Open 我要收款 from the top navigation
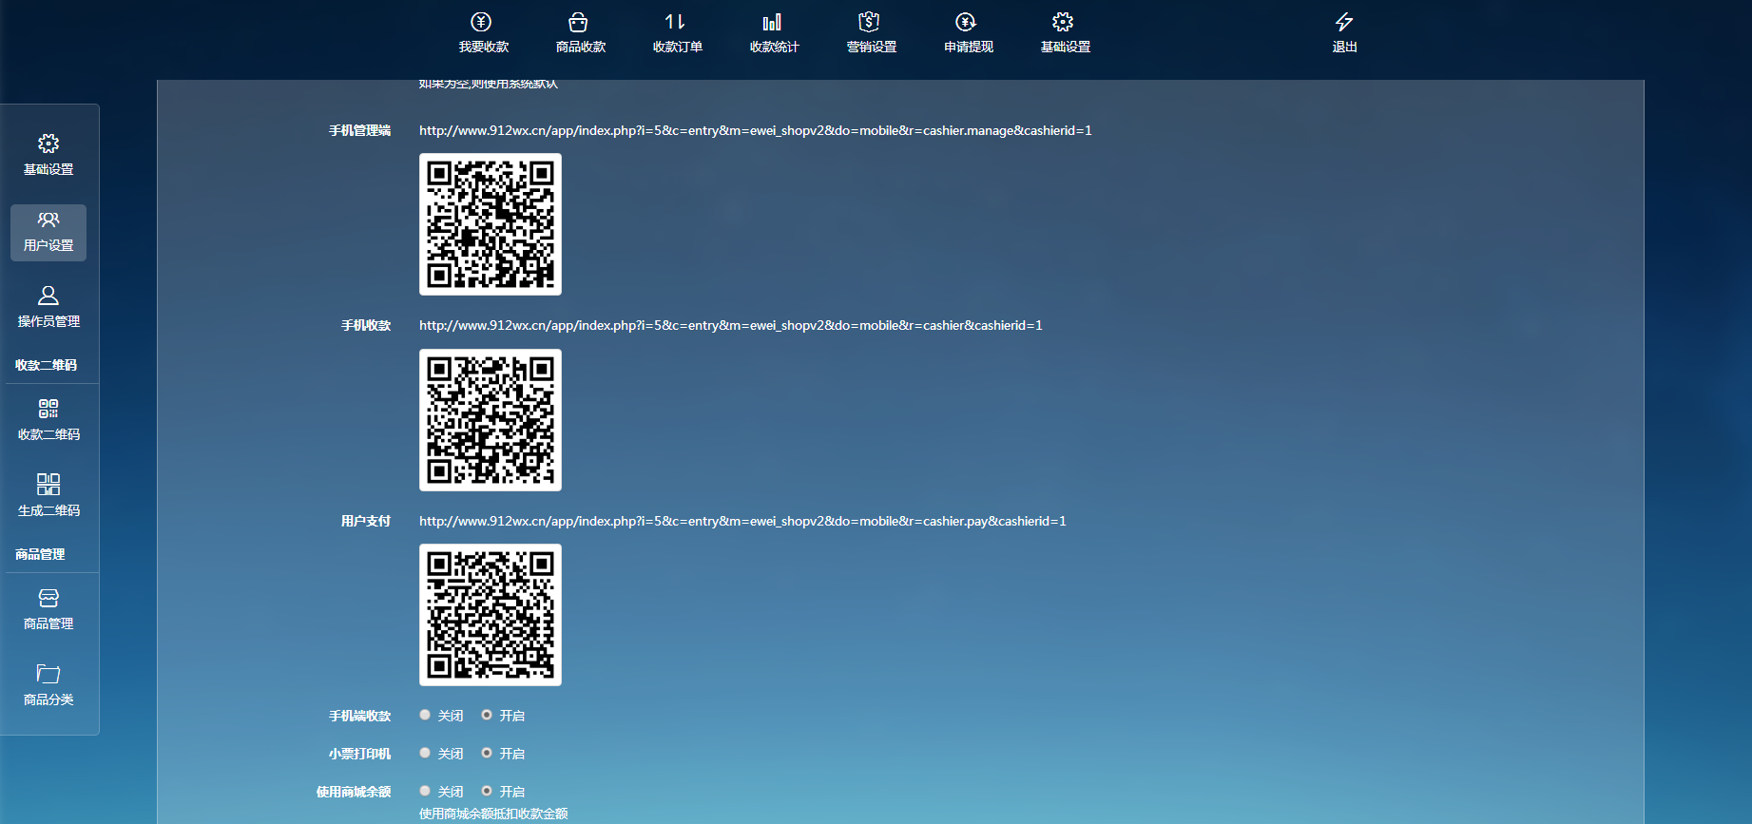Image resolution: width=1752 pixels, height=824 pixels. (483, 32)
